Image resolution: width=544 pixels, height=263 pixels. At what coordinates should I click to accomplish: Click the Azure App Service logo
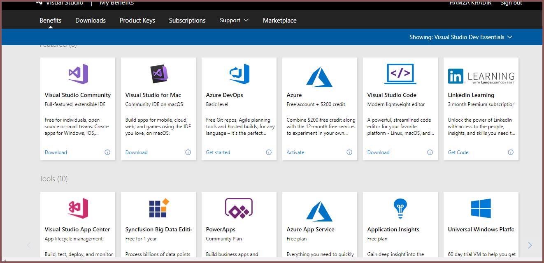[320, 211]
